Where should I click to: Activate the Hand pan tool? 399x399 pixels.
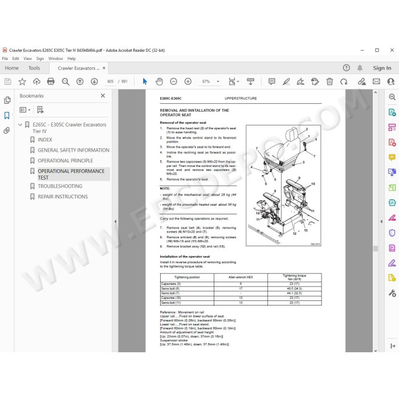(159, 82)
